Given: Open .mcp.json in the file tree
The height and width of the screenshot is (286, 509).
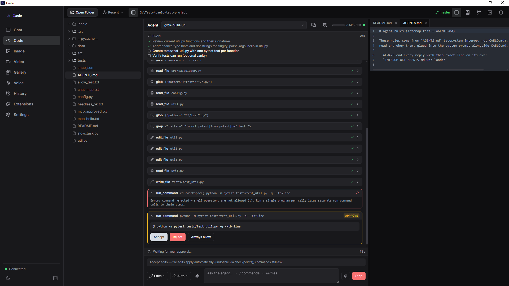Looking at the screenshot, I should point(103,68).
